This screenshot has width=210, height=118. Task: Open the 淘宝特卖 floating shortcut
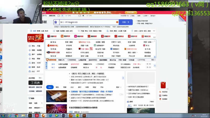[x=163, y=92]
